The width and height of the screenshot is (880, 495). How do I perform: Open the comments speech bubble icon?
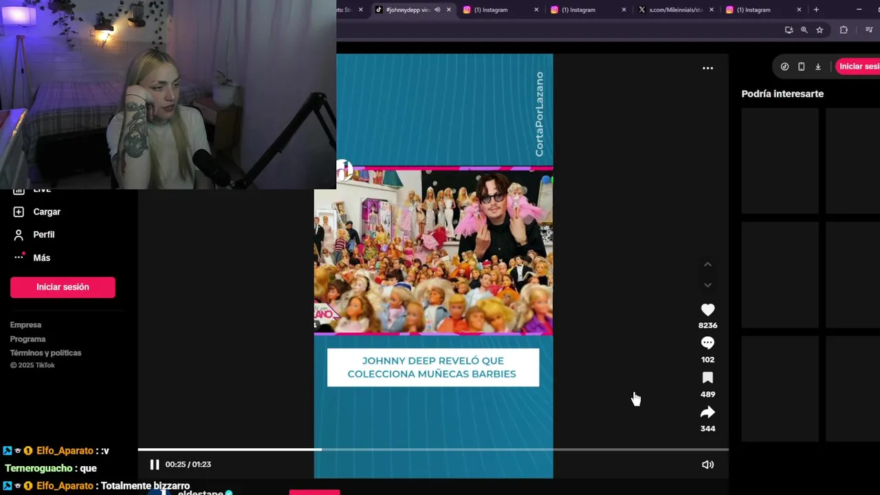(707, 343)
